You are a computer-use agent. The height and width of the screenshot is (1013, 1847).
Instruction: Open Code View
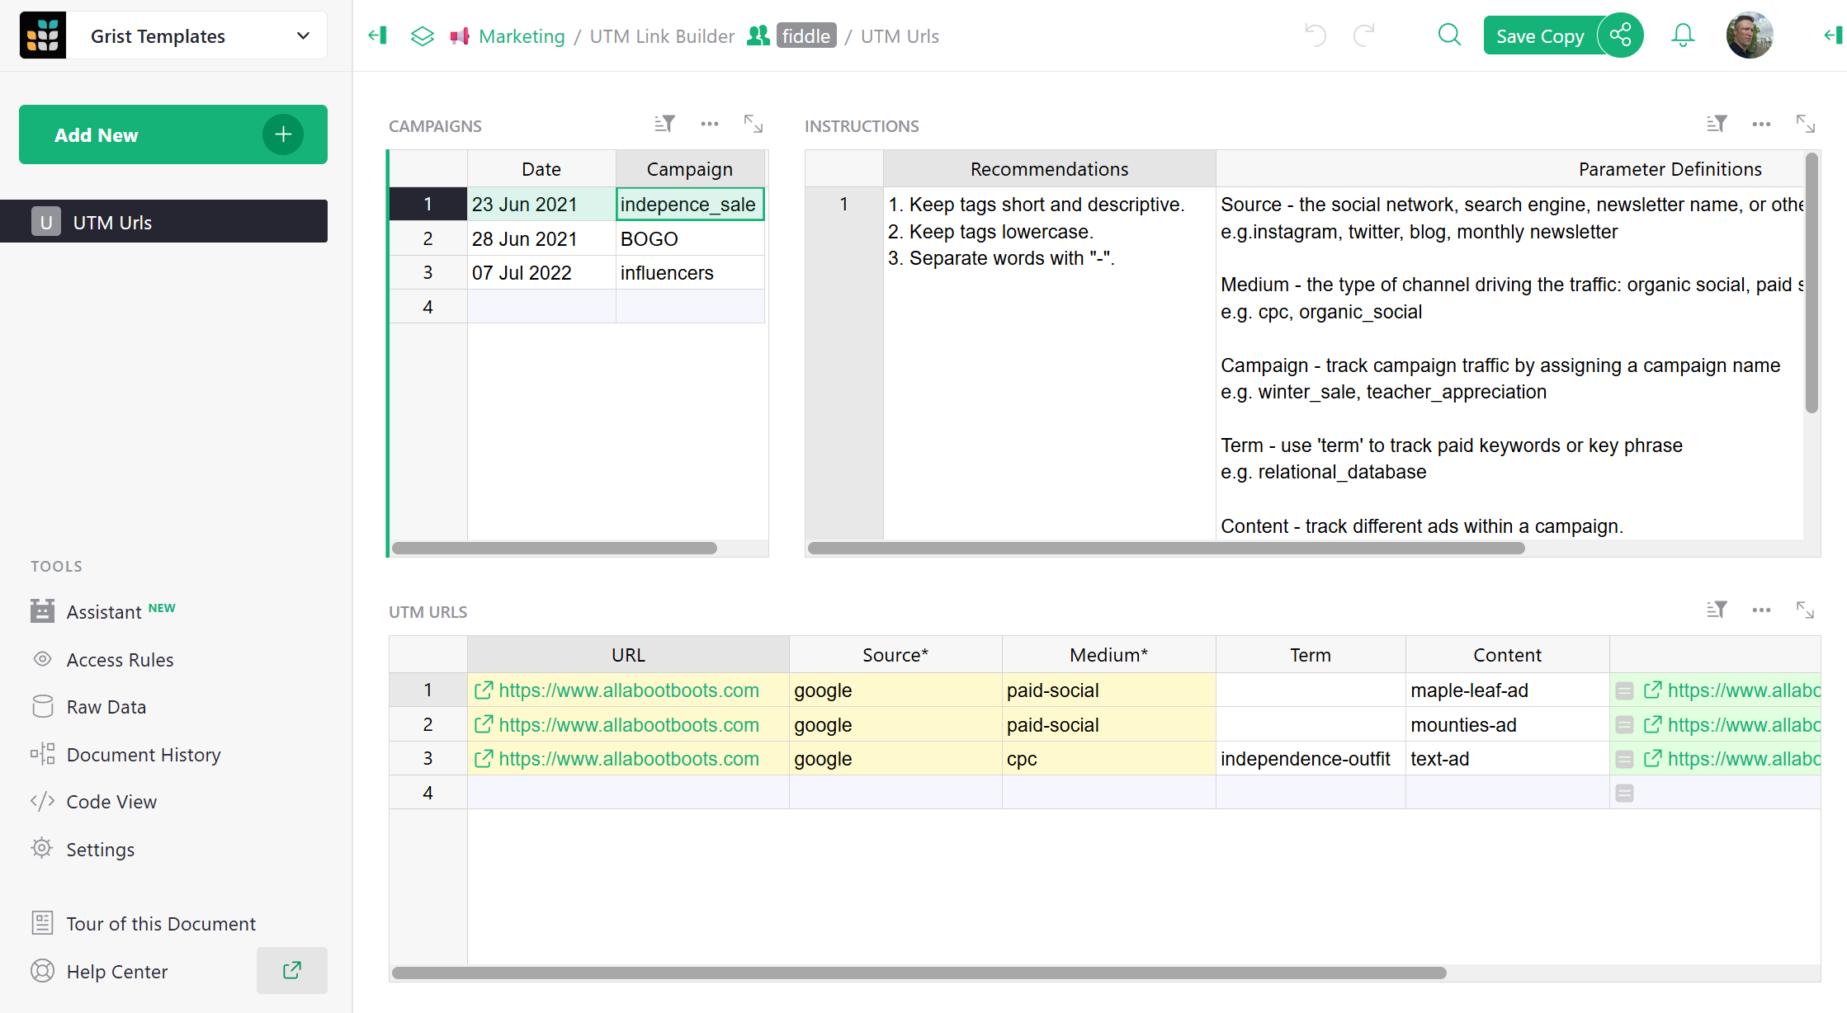111,801
